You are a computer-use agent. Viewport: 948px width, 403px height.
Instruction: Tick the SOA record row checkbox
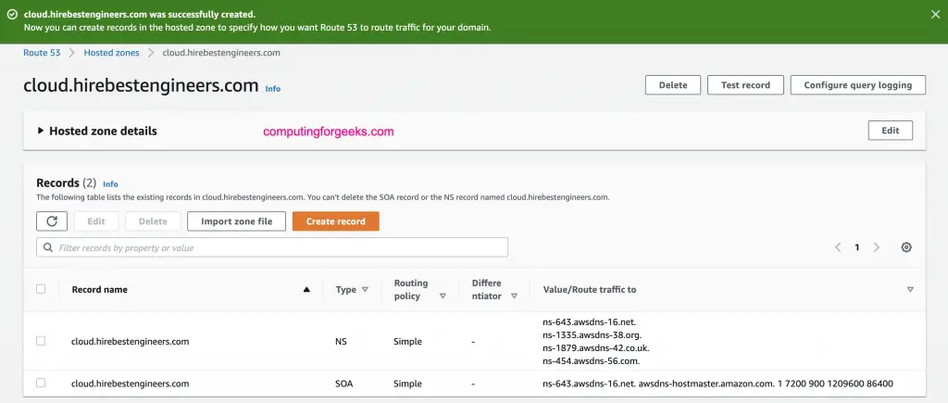click(41, 383)
